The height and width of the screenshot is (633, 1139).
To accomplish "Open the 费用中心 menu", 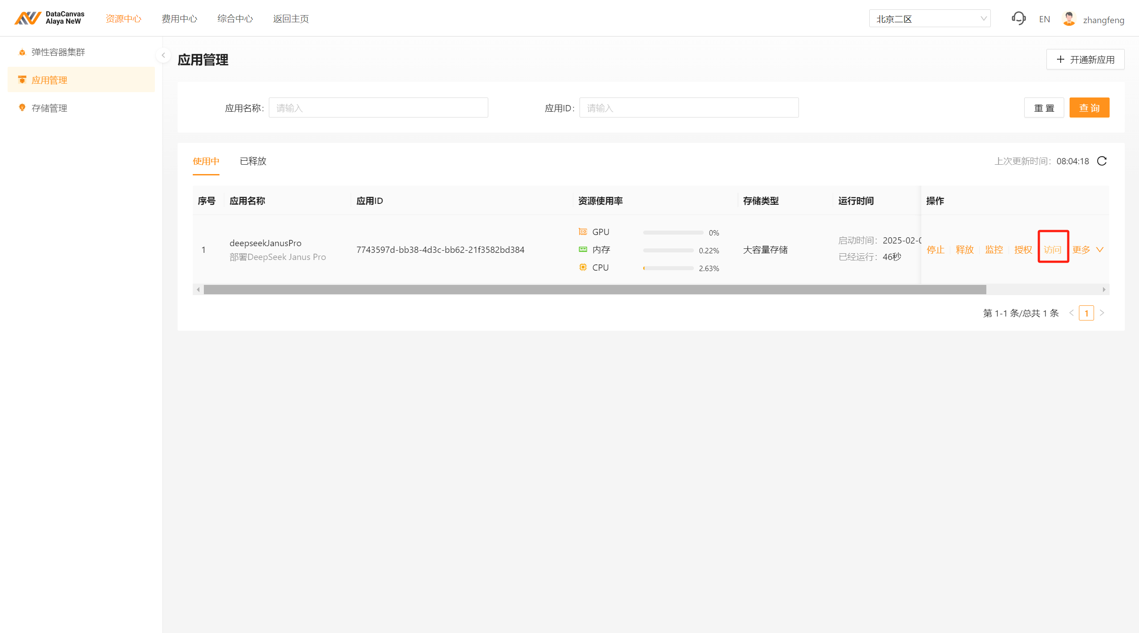I will tap(179, 19).
